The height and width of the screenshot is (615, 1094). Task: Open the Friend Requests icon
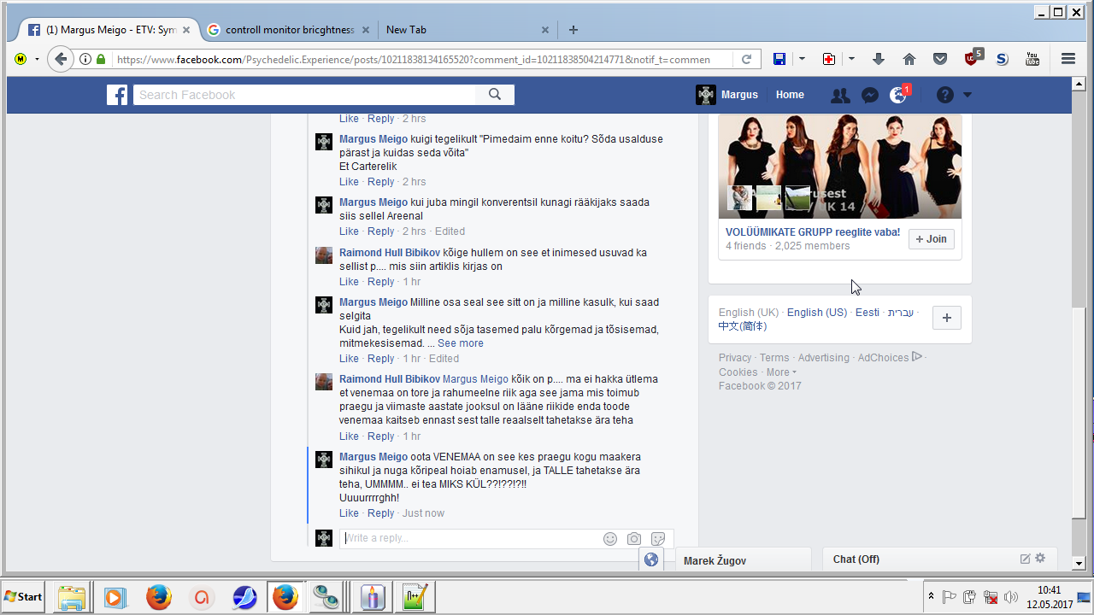click(840, 95)
